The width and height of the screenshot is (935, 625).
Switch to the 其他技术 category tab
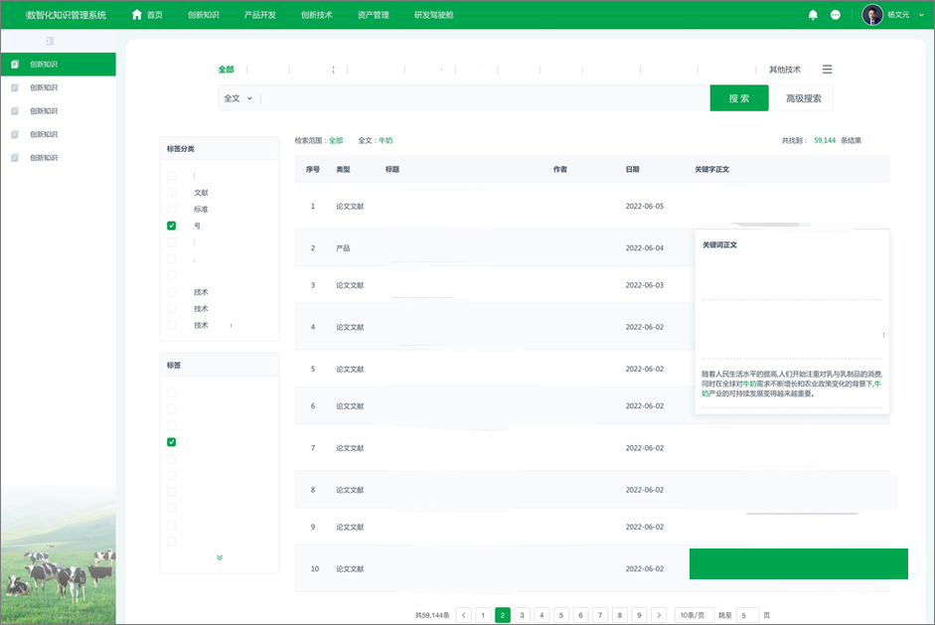pyautogui.click(x=785, y=70)
